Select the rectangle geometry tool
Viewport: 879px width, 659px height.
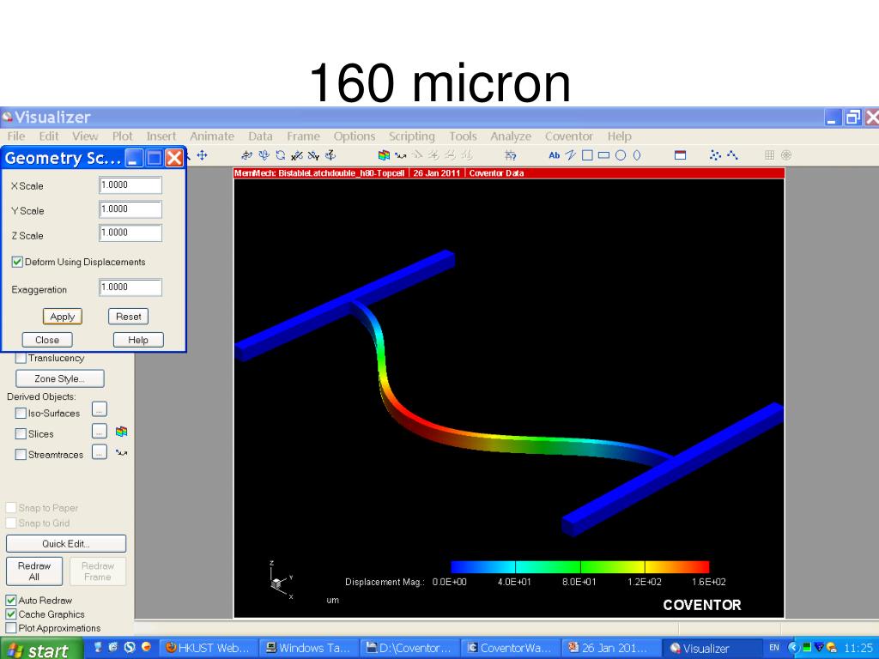603,155
